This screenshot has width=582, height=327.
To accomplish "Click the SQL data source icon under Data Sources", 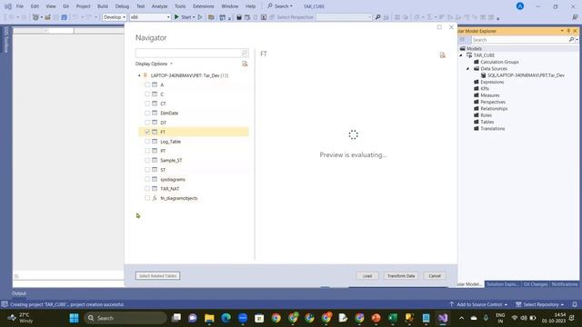I will click(x=483, y=75).
